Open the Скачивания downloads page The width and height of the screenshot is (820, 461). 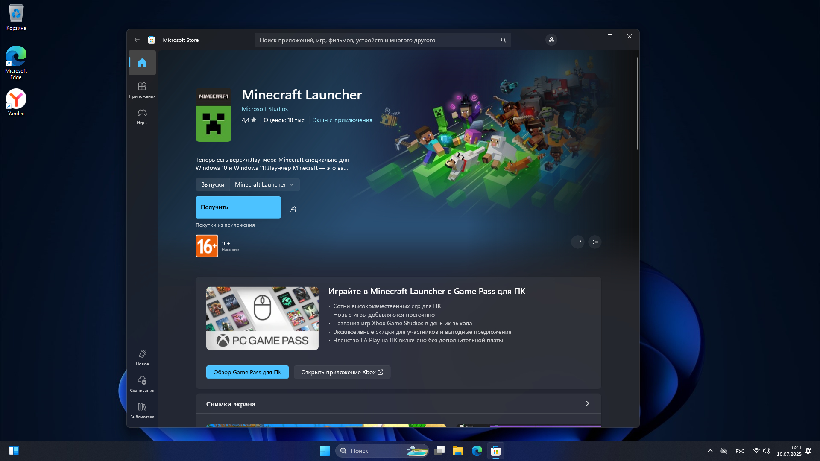142,384
